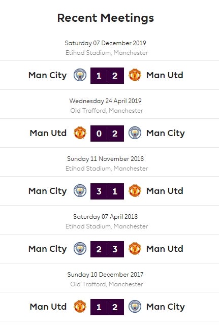219x331 pixels.
Task: Click Man Utd crest in December 2017 match
Action: 80,307
